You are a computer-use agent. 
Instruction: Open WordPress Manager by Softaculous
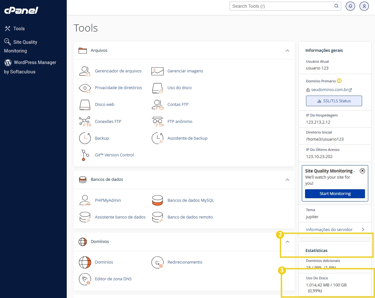31,67
